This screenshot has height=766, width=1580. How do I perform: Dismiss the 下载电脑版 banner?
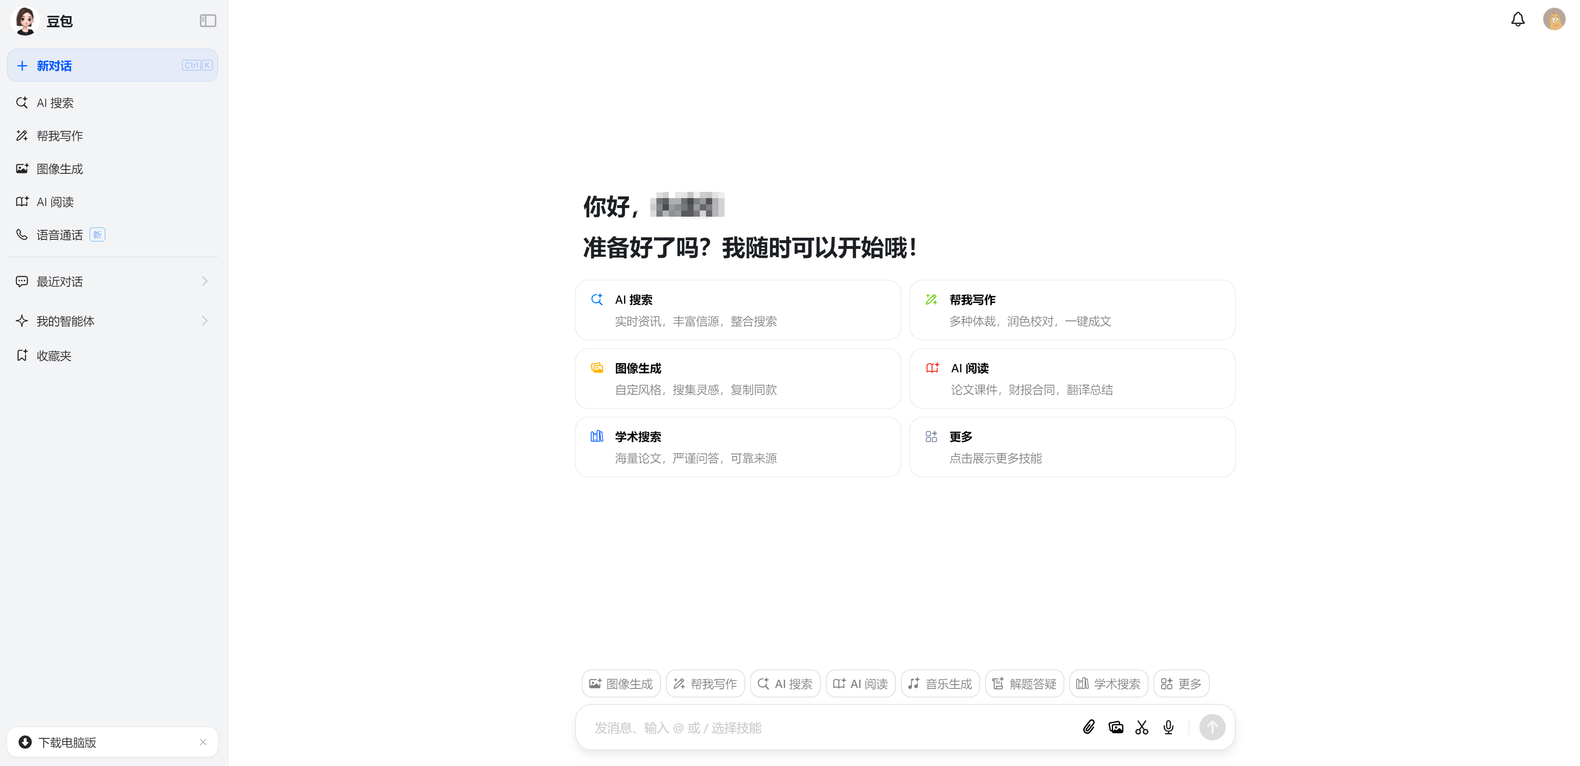pyautogui.click(x=203, y=742)
